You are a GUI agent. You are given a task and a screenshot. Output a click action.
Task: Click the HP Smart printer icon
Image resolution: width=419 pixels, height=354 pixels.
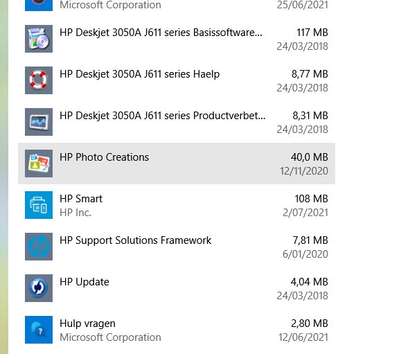(39, 205)
